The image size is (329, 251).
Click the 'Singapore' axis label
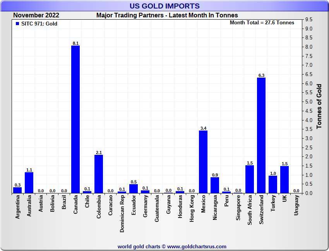[x=238, y=208]
